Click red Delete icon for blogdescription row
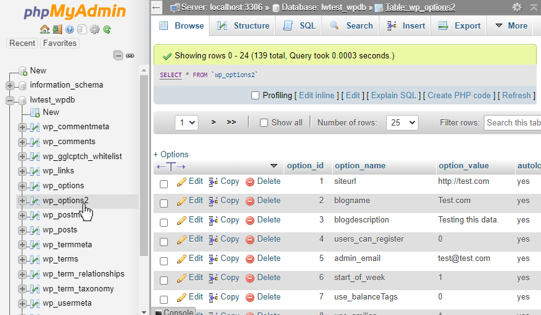Screen dimensions: 541x315 [250, 220]
